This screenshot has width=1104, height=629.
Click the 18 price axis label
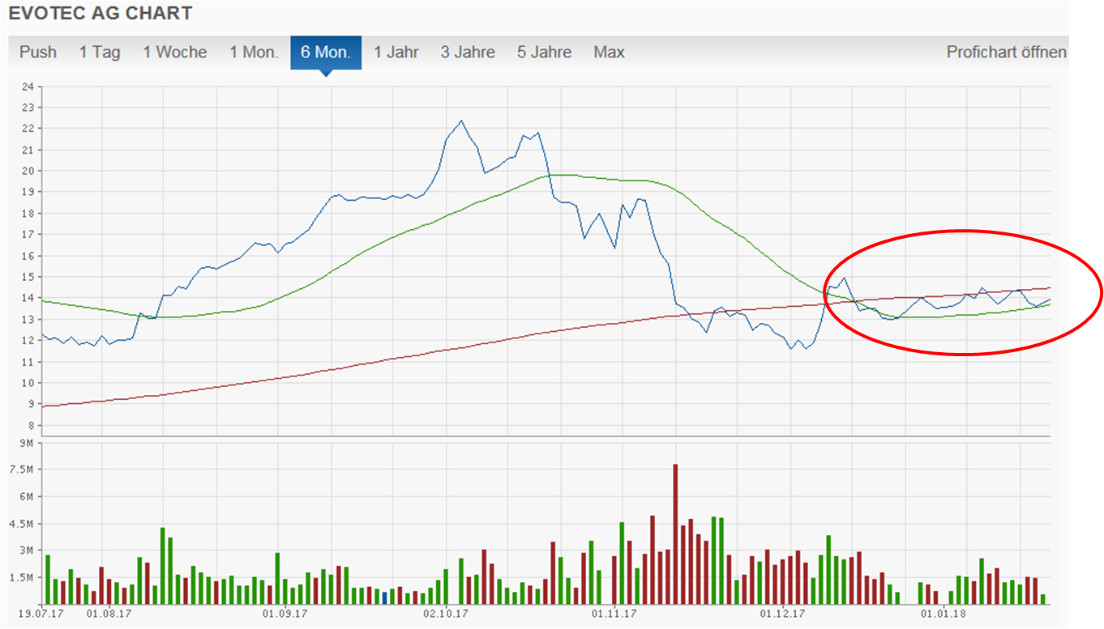pyautogui.click(x=28, y=214)
